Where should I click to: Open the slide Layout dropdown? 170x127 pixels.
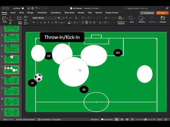click(x=26, y=17)
